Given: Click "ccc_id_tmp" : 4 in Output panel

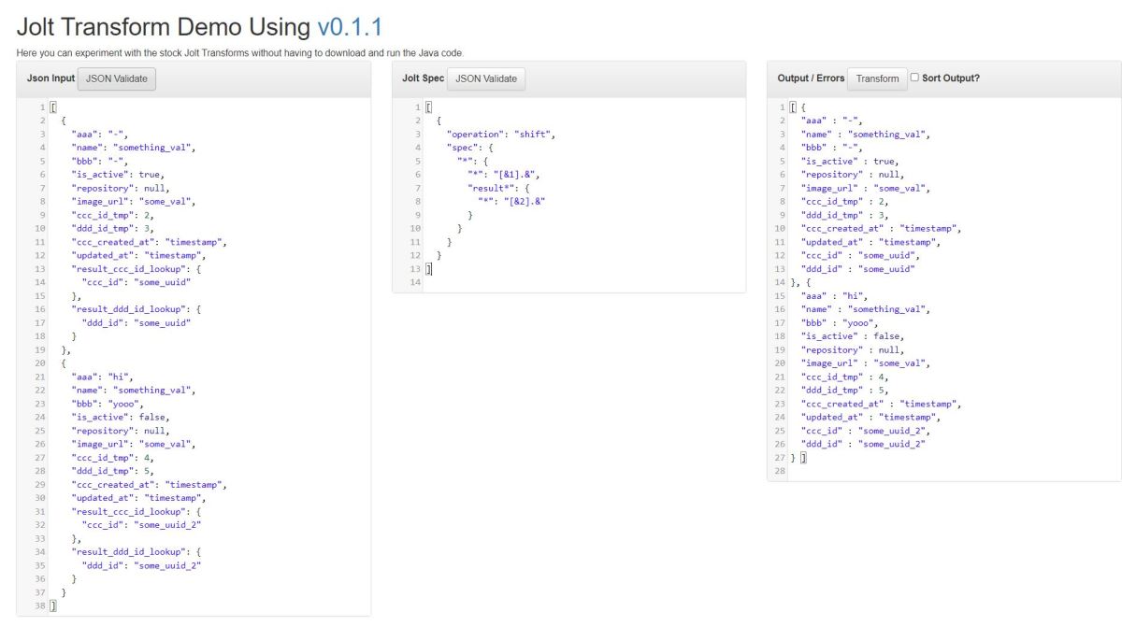Looking at the screenshot, I should [x=845, y=377].
